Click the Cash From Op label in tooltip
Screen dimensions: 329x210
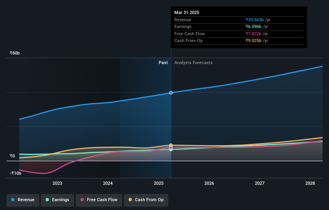click(188, 41)
